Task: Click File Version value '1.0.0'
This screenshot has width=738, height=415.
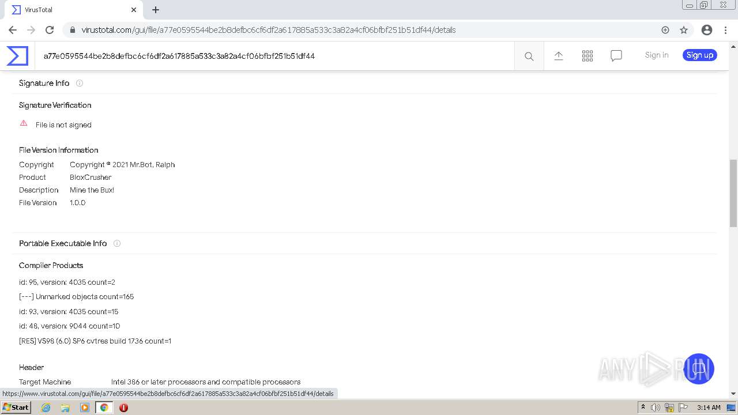Action: [77, 202]
